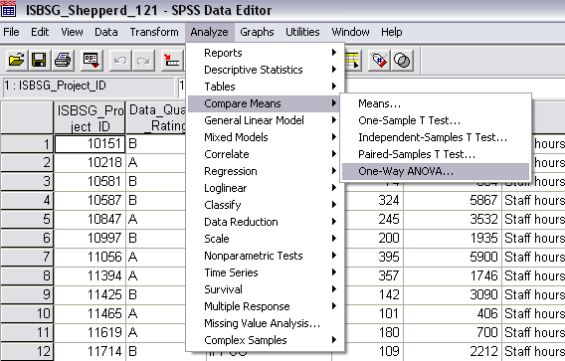
Task: Select the Staff hours cell in row 10
Action: tap(533, 313)
